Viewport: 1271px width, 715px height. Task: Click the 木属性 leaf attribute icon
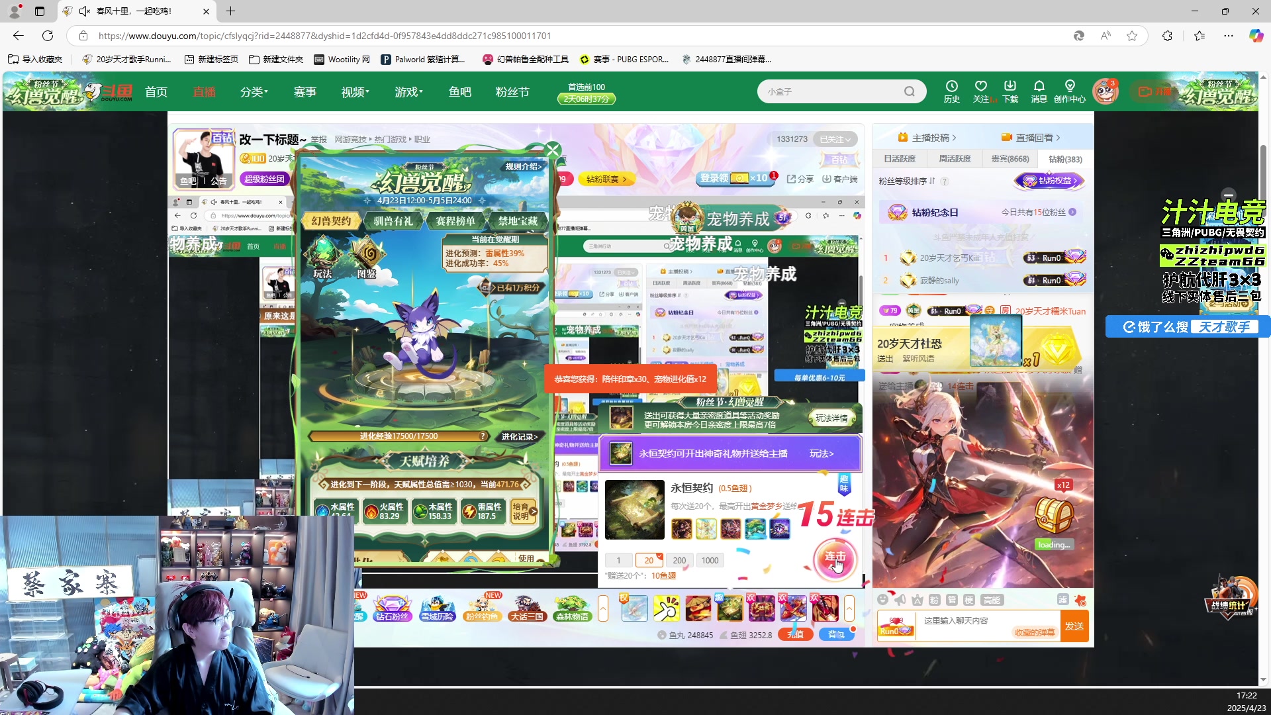(x=420, y=512)
